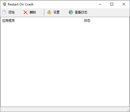Click the 删除 text label
Screen dimensions: 130x112
pyautogui.click(x=33, y=12)
